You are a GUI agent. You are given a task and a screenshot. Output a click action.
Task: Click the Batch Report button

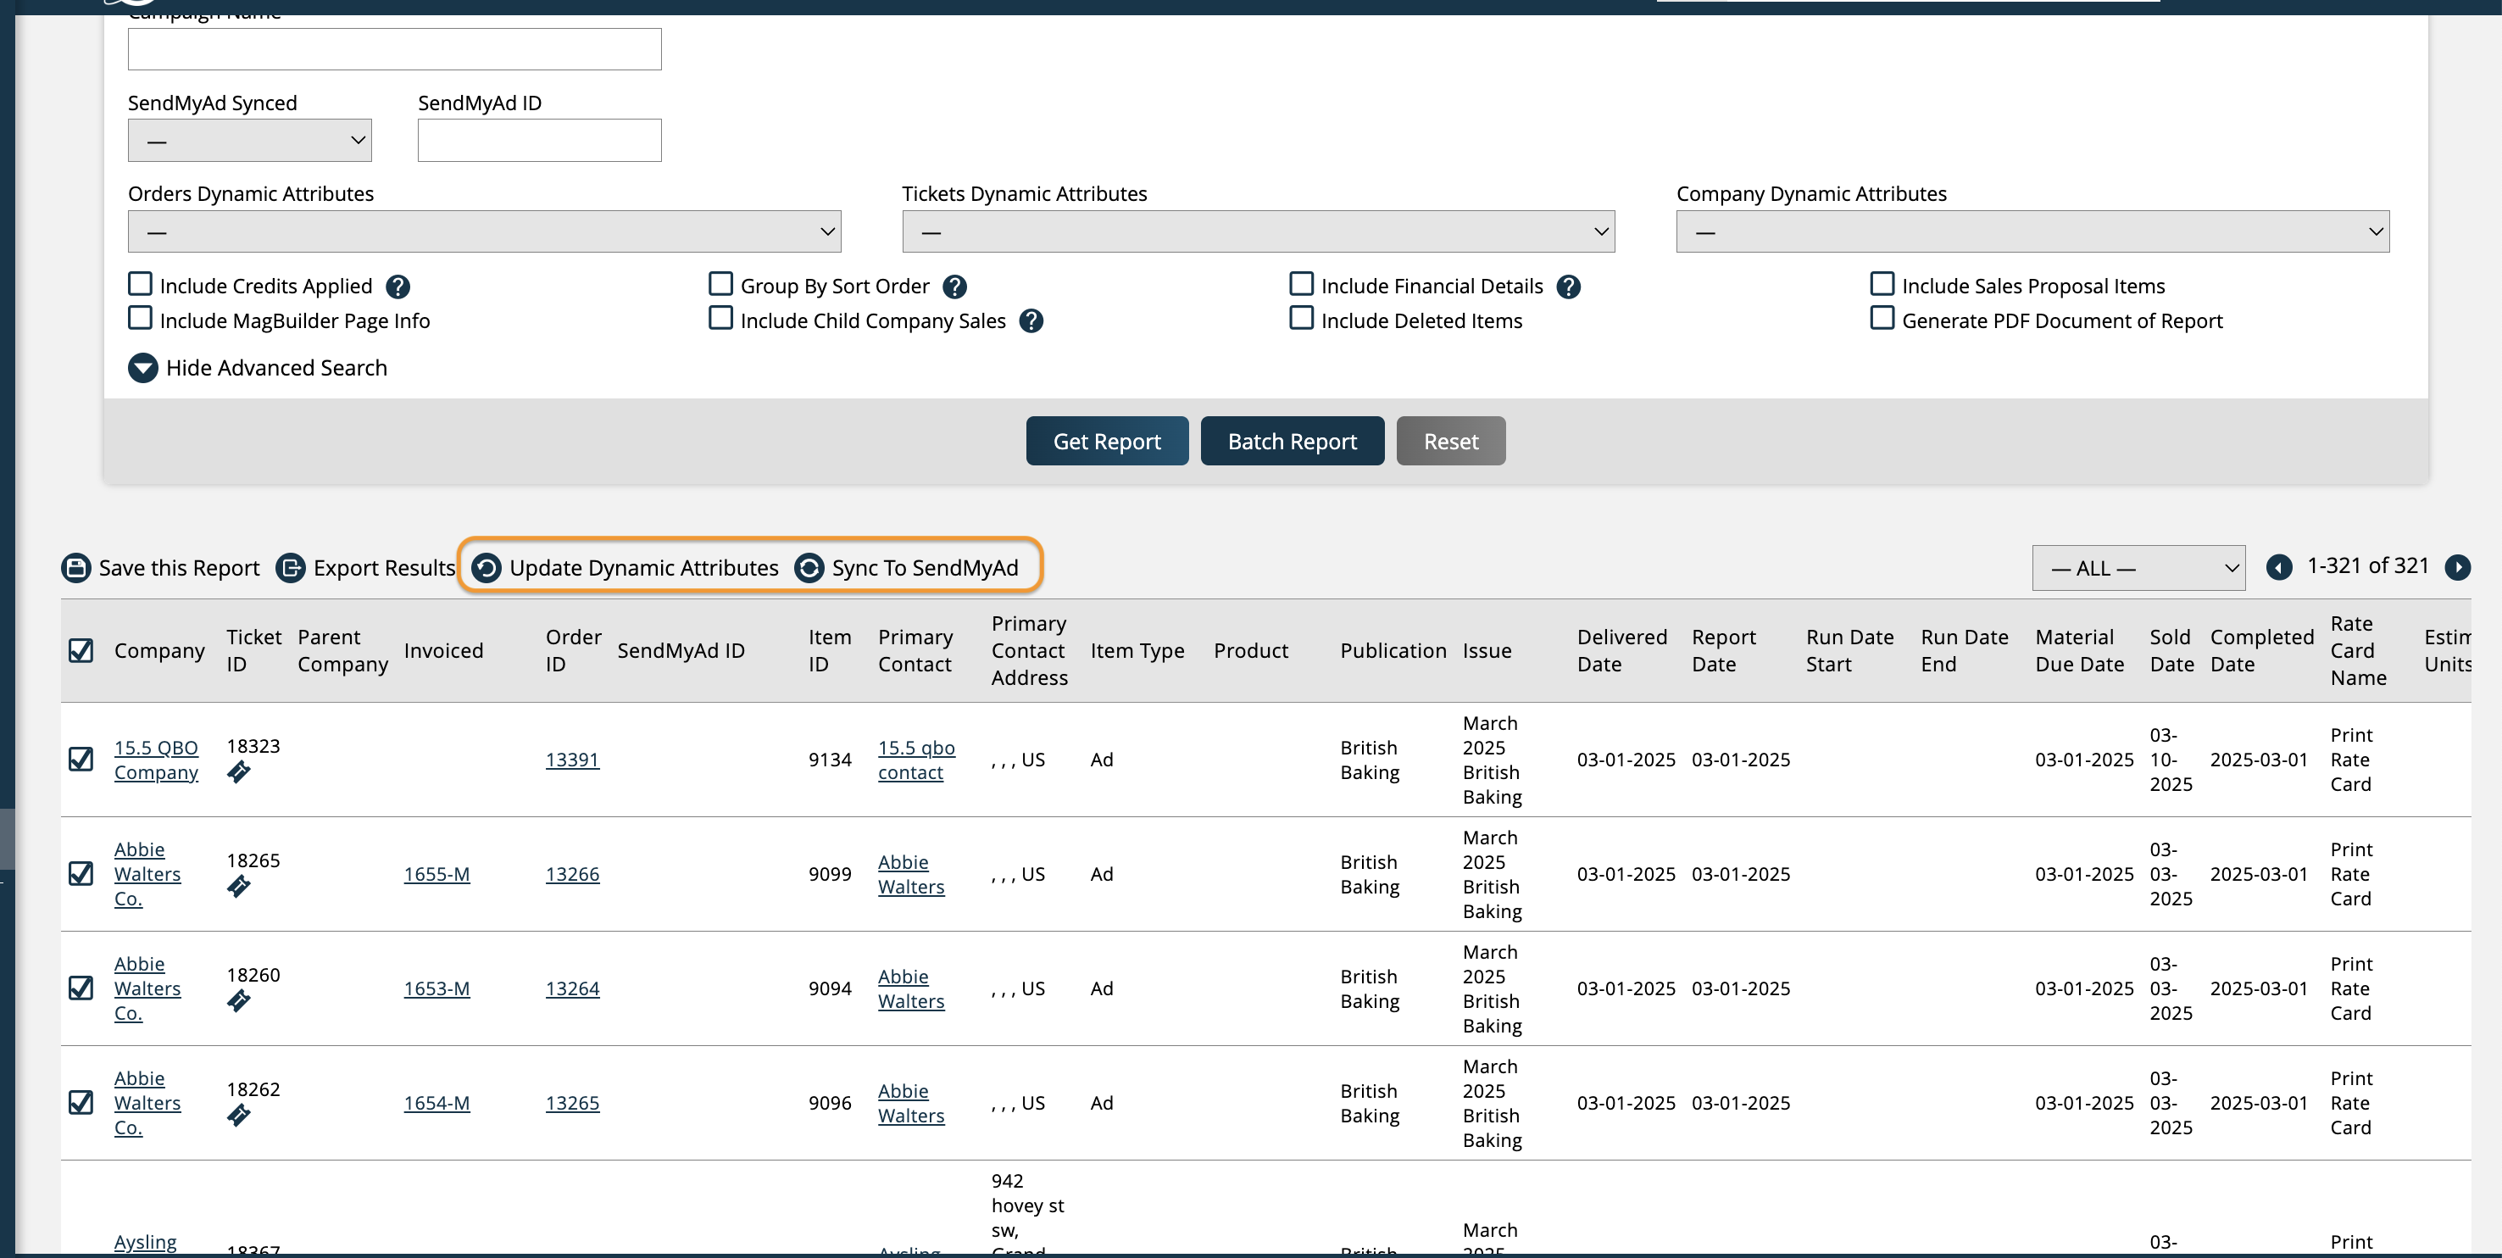point(1293,441)
